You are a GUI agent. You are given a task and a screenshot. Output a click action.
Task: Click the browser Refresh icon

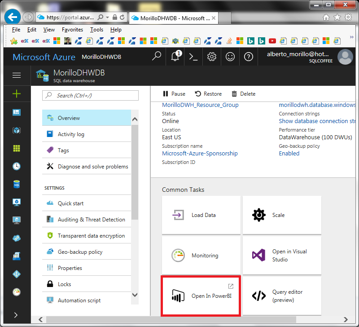tap(122, 17)
